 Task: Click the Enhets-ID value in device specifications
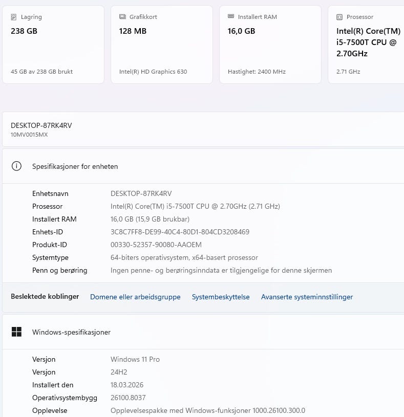(x=180, y=232)
